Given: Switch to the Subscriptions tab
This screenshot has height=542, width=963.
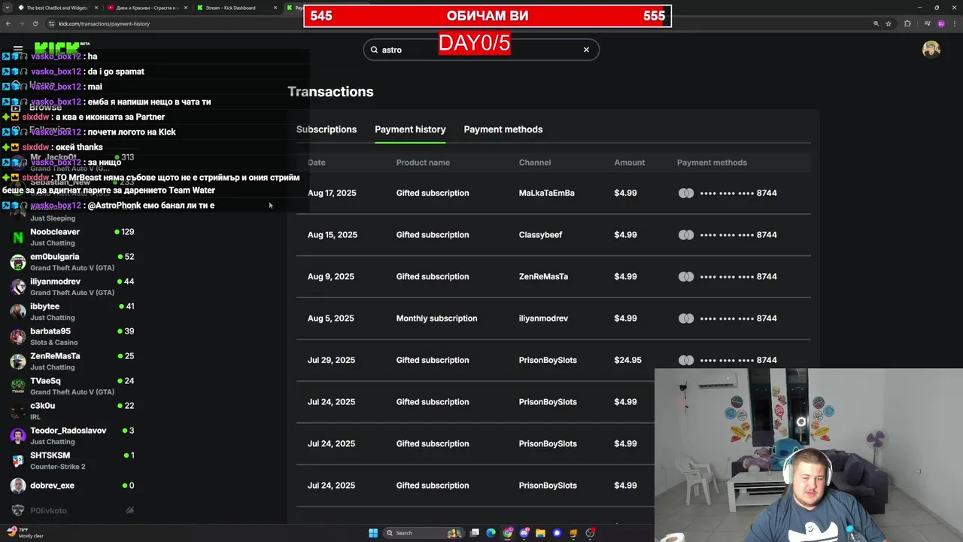Looking at the screenshot, I should click(327, 129).
